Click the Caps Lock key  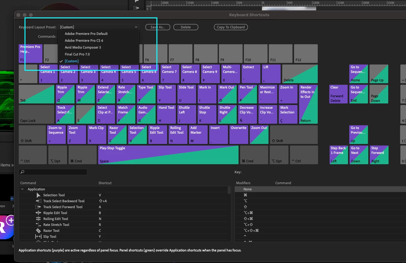36,114
